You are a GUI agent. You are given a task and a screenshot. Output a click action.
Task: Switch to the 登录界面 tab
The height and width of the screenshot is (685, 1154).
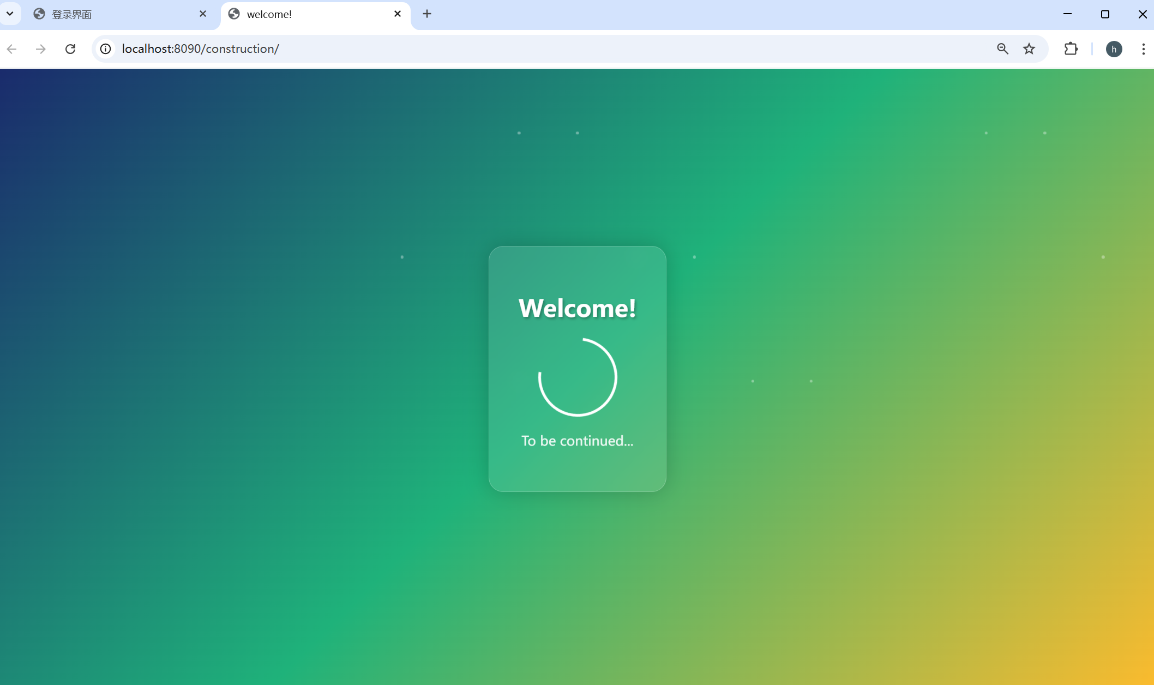pyautogui.click(x=109, y=15)
